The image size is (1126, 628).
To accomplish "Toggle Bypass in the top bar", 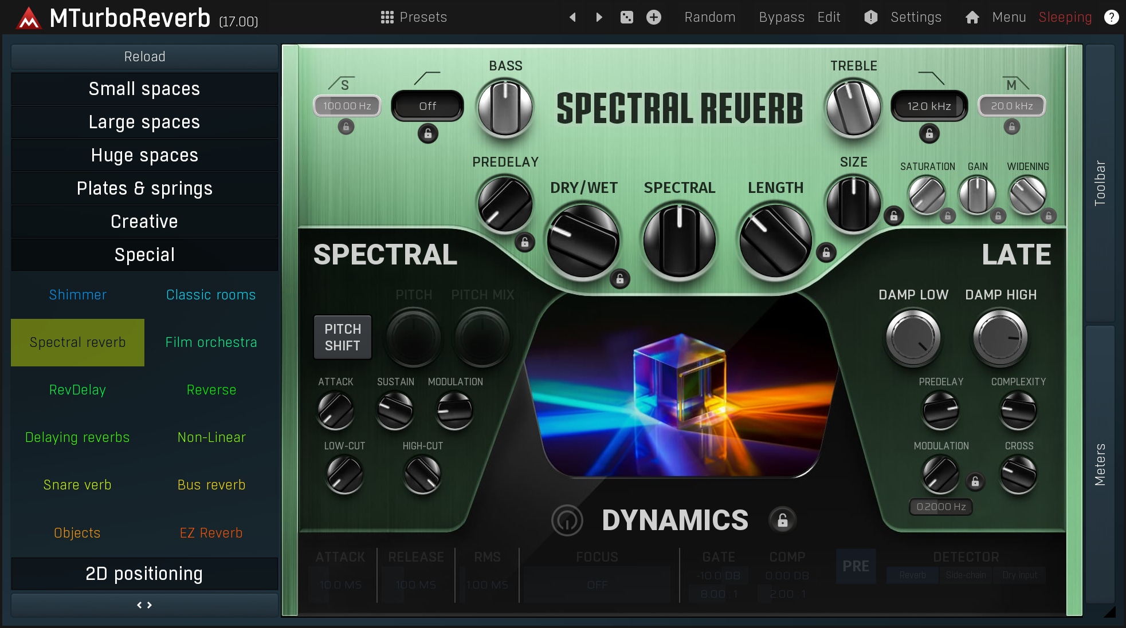I will click(781, 17).
